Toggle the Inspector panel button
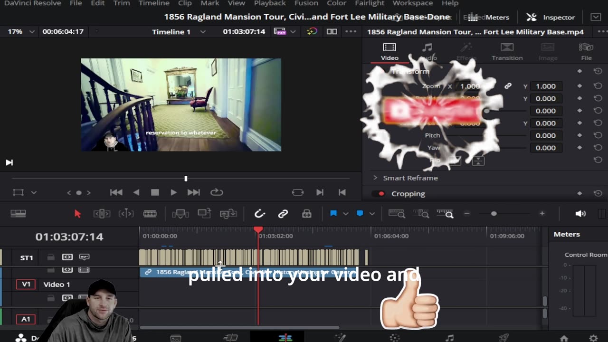This screenshot has width=608, height=342. (x=551, y=17)
